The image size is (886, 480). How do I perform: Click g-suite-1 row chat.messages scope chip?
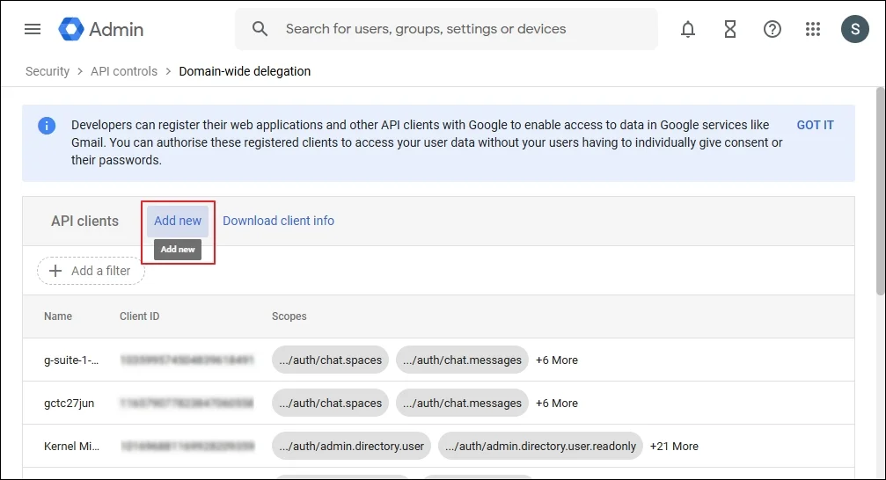pyautogui.click(x=462, y=360)
